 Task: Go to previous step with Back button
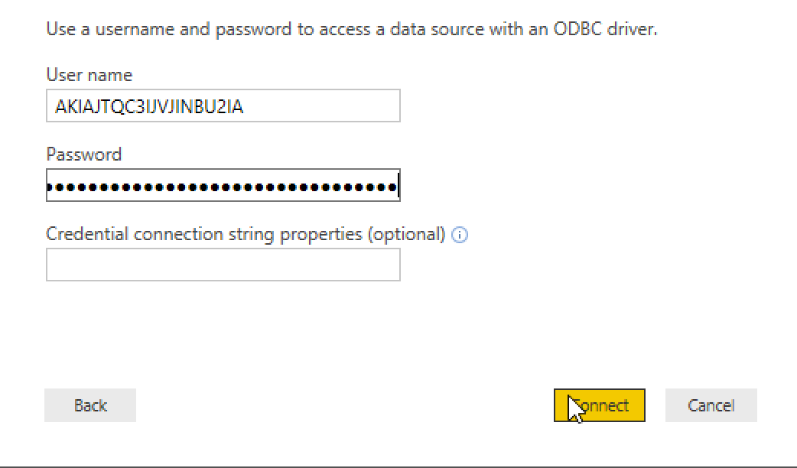pos(90,405)
